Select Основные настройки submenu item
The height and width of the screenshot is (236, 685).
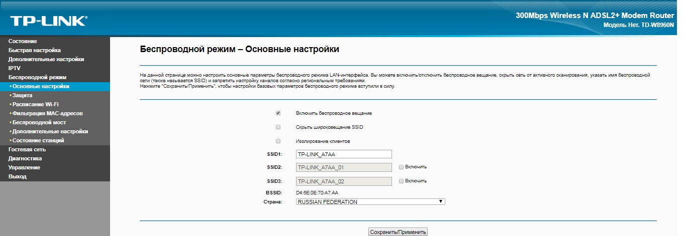(x=41, y=86)
